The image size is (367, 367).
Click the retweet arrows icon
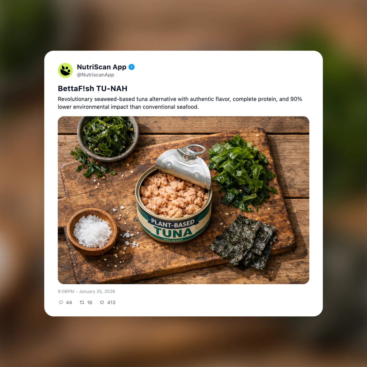82,302
